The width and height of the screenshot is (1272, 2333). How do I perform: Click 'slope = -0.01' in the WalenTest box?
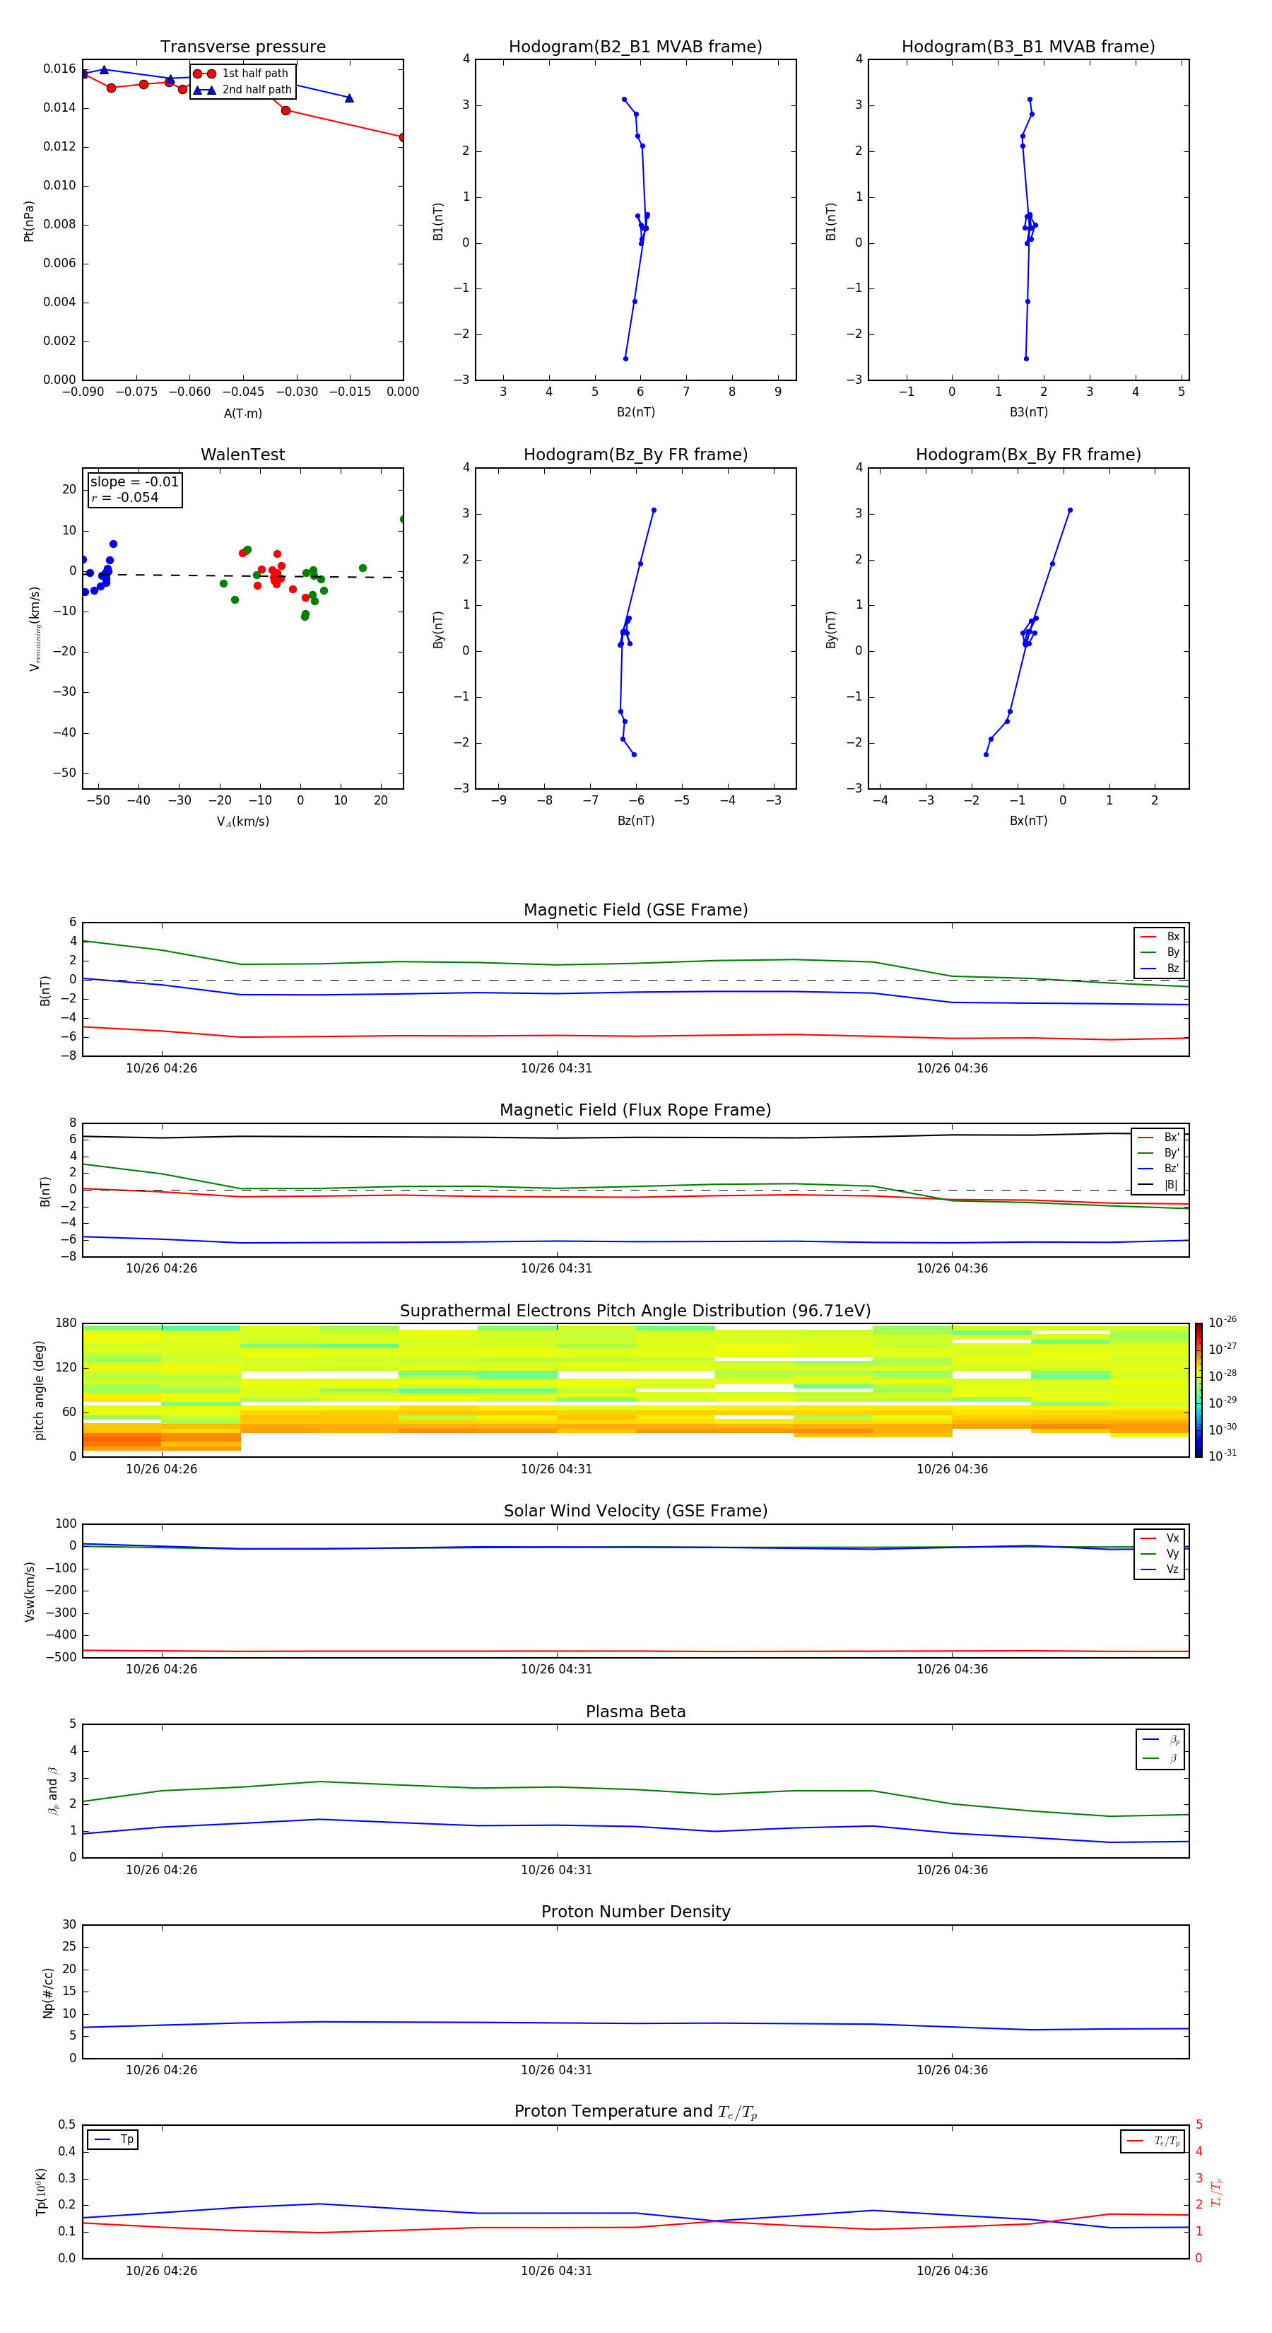pos(134,482)
